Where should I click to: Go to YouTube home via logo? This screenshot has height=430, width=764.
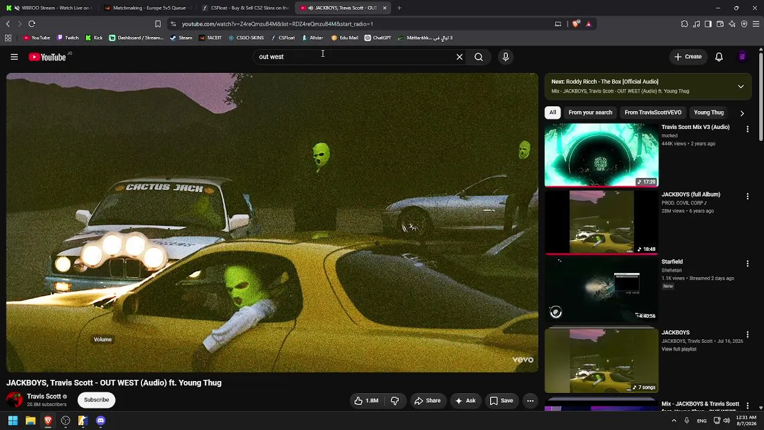pyautogui.click(x=47, y=57)
